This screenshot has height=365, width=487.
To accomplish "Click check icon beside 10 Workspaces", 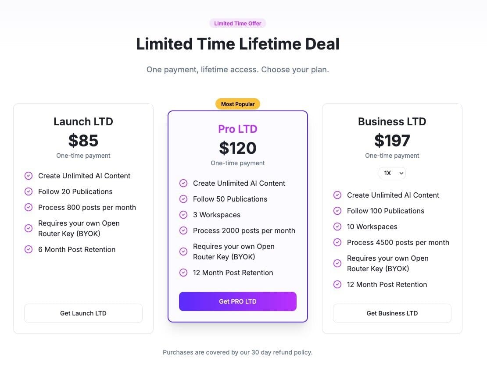I will click(x=337, y=227).
